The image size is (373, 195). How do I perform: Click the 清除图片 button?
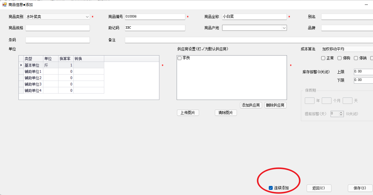pos(226,113)
